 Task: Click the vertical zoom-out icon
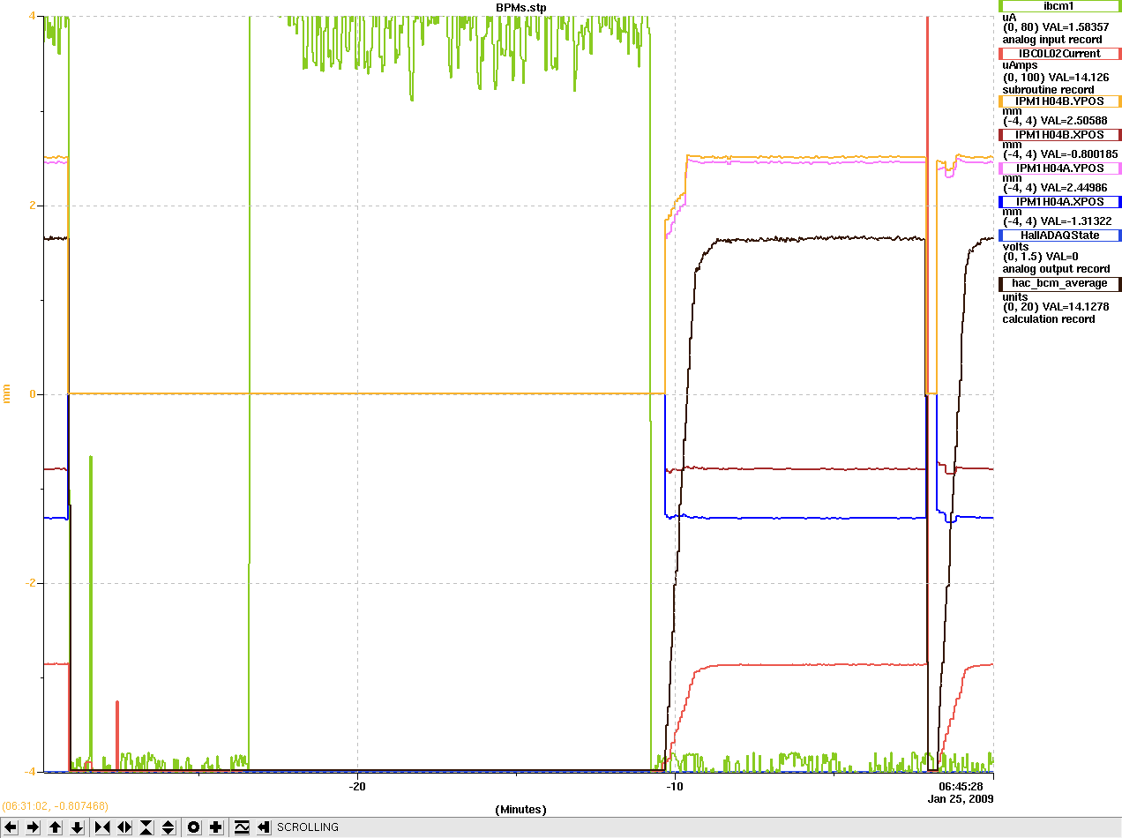(x=168, y=827)
